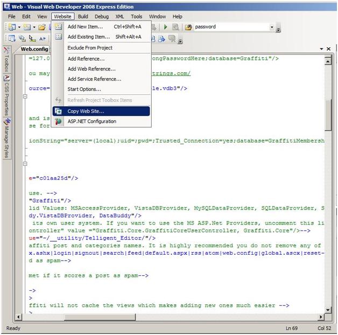
Task: Click the second icon on the second toolbar row
Action: click(x=22, y=39)
